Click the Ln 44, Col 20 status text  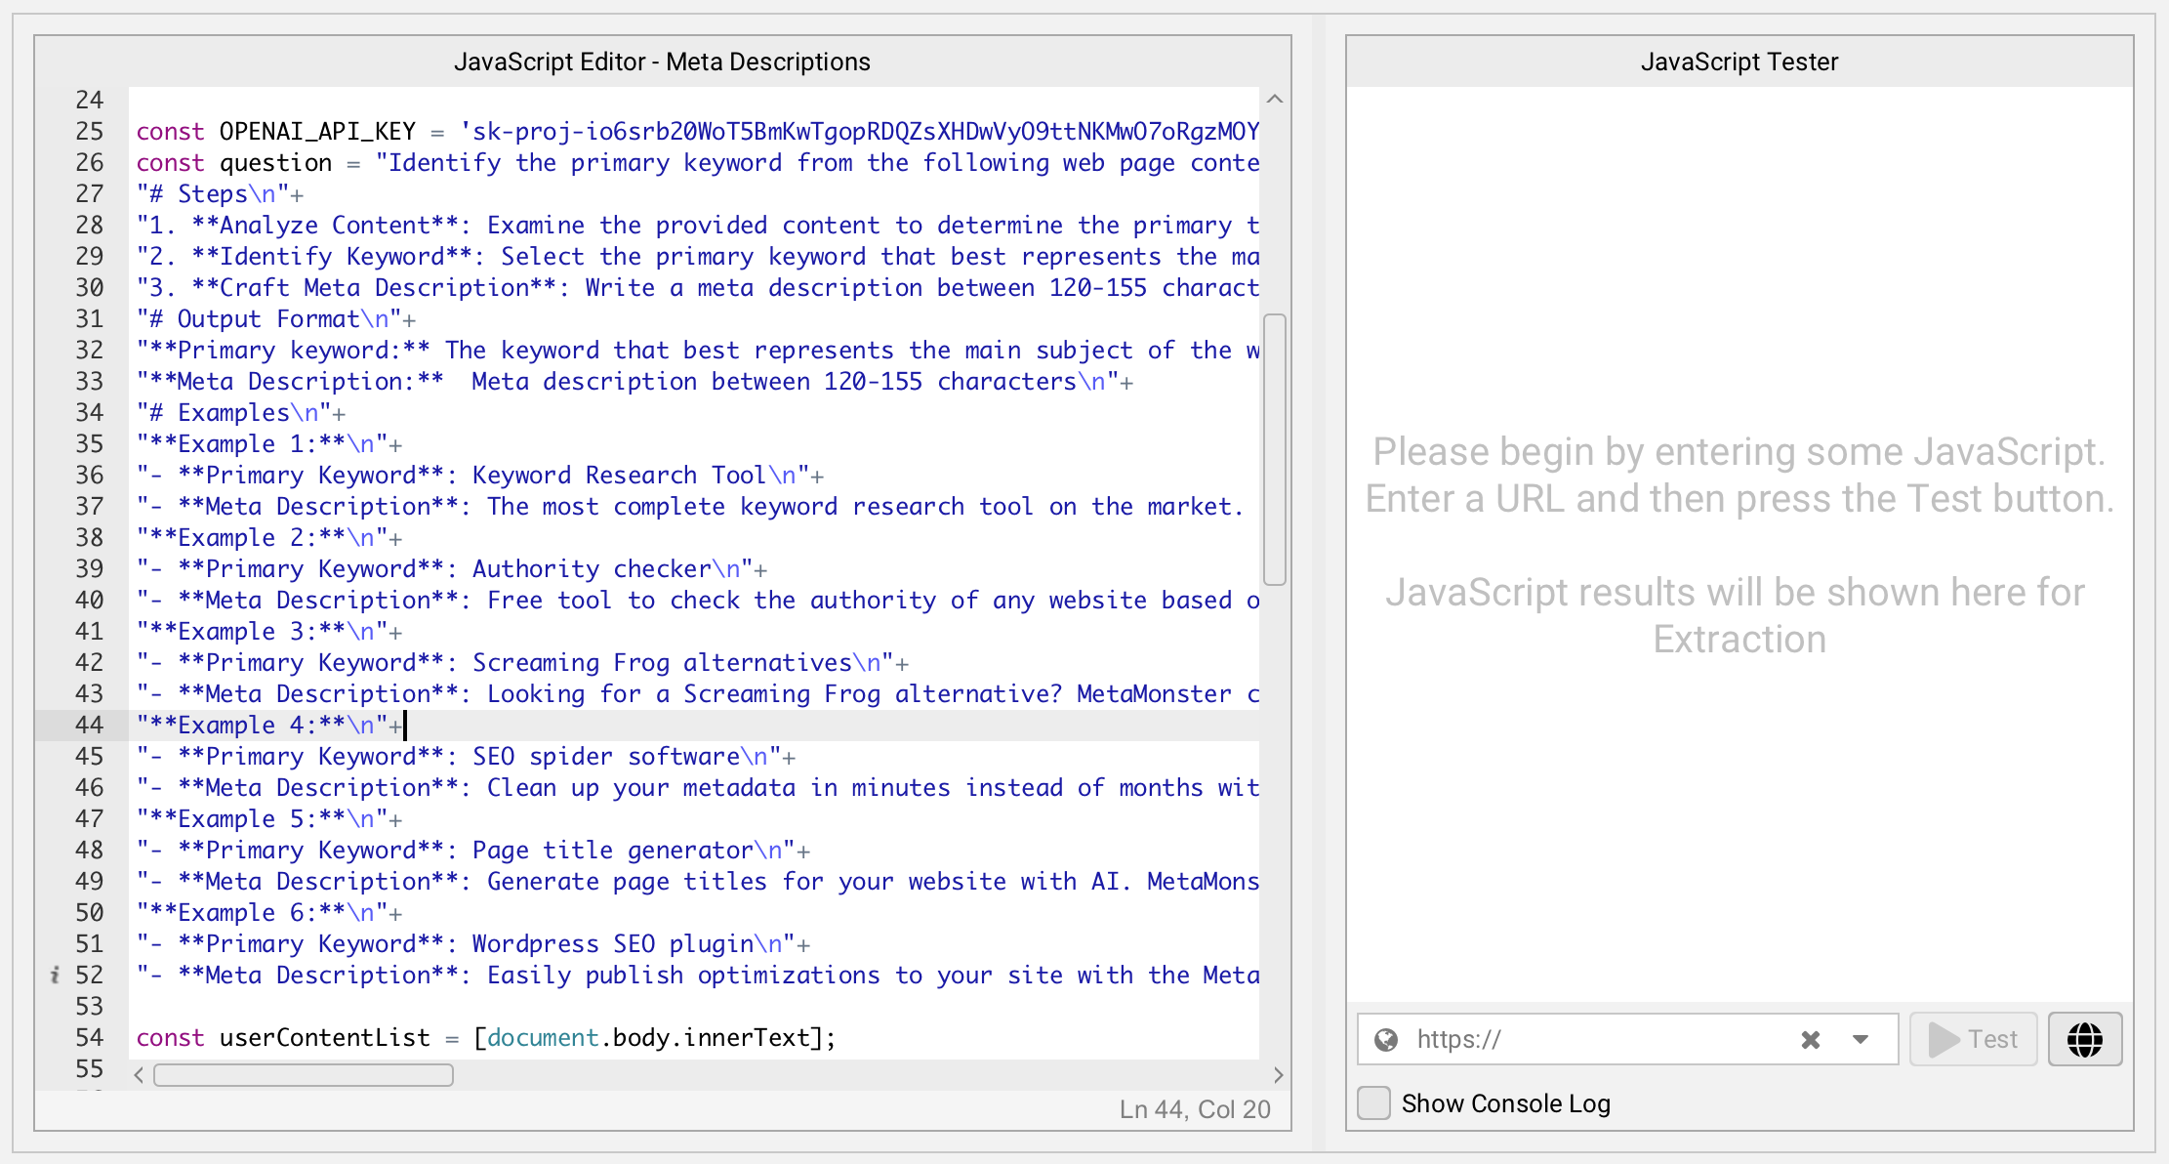tap(1194, 1109)
